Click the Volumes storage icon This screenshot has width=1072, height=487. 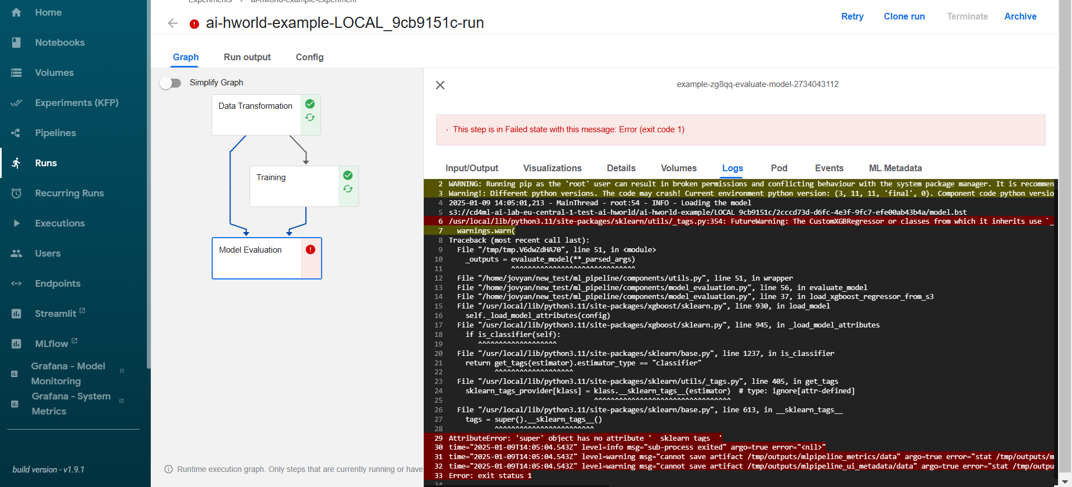tap(16, 73)
